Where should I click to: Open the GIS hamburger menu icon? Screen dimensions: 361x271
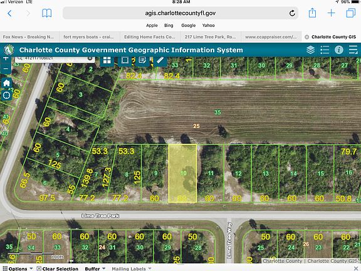tap(353, 50)
